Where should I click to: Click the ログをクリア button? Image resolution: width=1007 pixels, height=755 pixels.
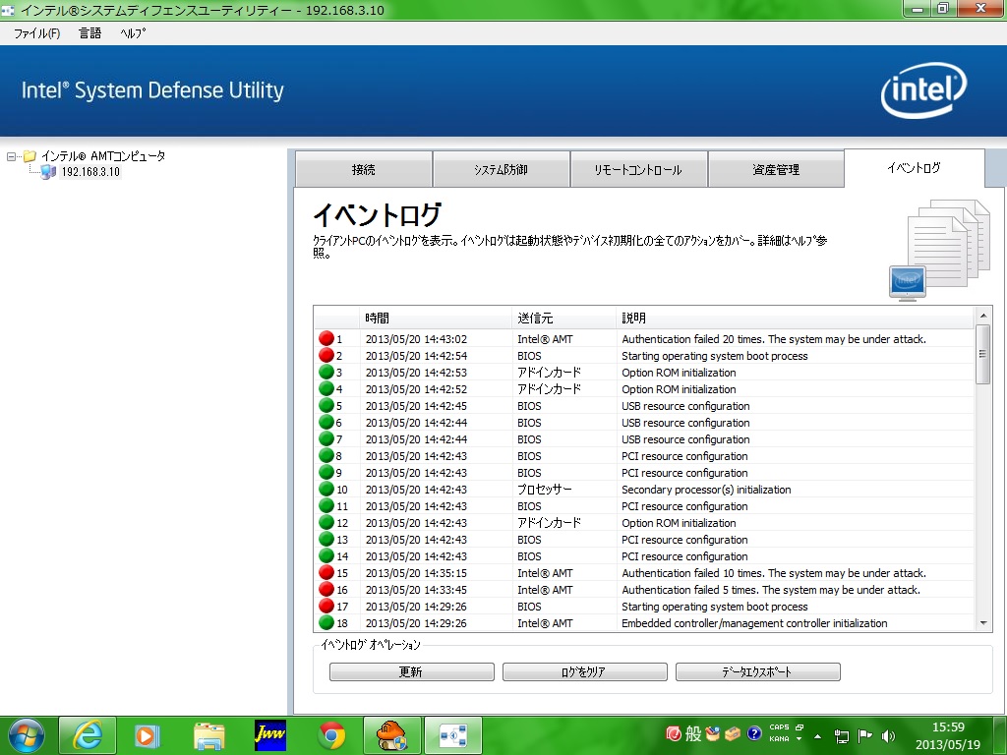click(584, 671)
